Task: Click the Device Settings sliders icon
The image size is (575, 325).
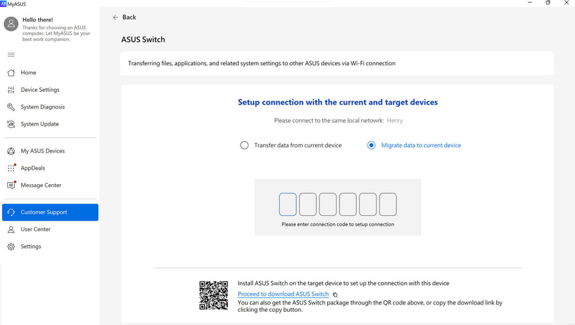Action: pyautogui.click(x=11, y=90)
